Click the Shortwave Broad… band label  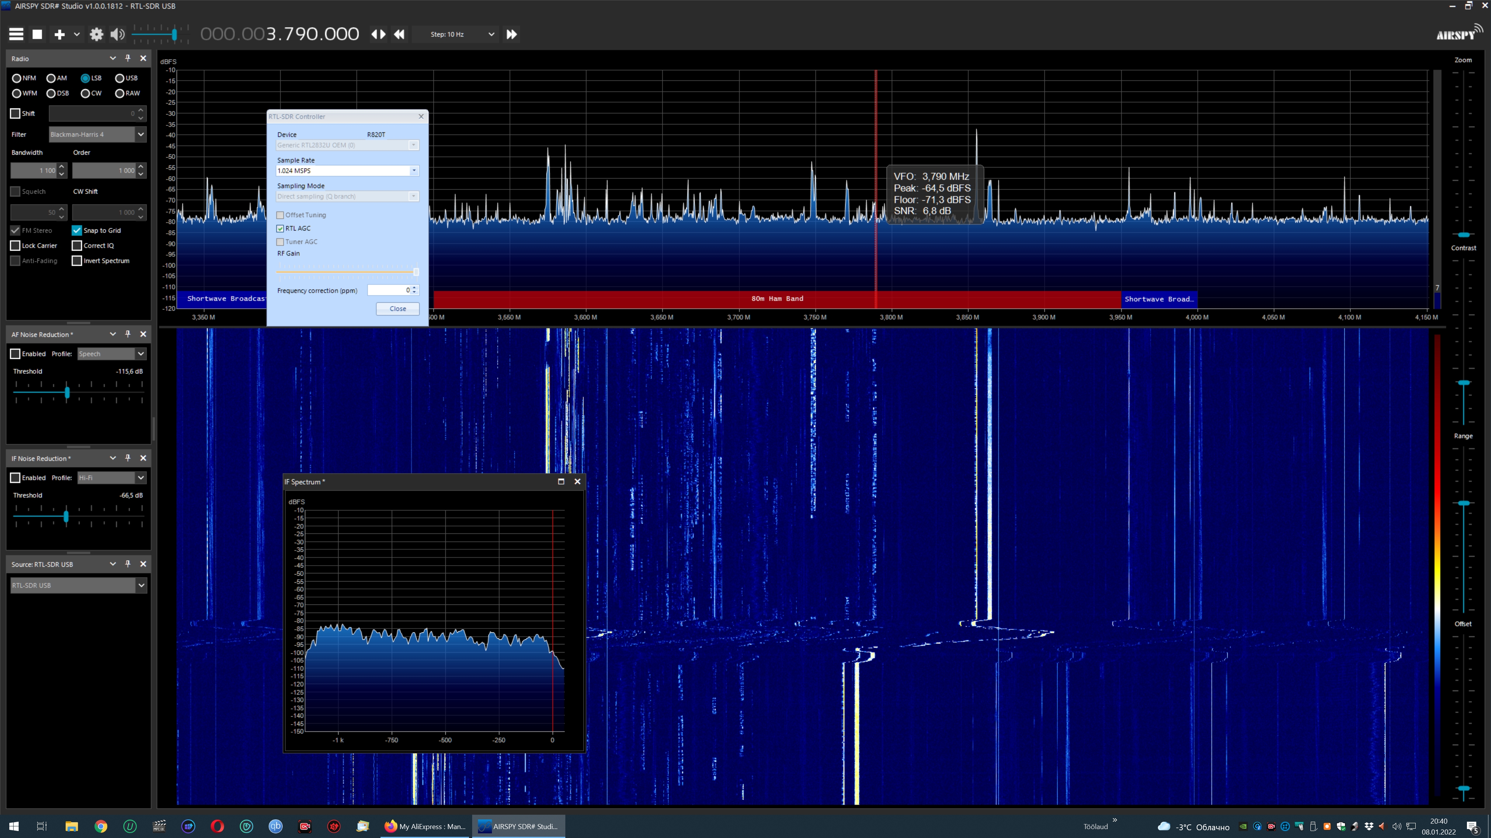point(1159,299)
